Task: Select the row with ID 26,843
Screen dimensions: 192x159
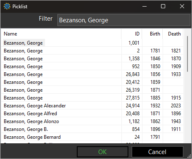Action: (x=92, y=74)
